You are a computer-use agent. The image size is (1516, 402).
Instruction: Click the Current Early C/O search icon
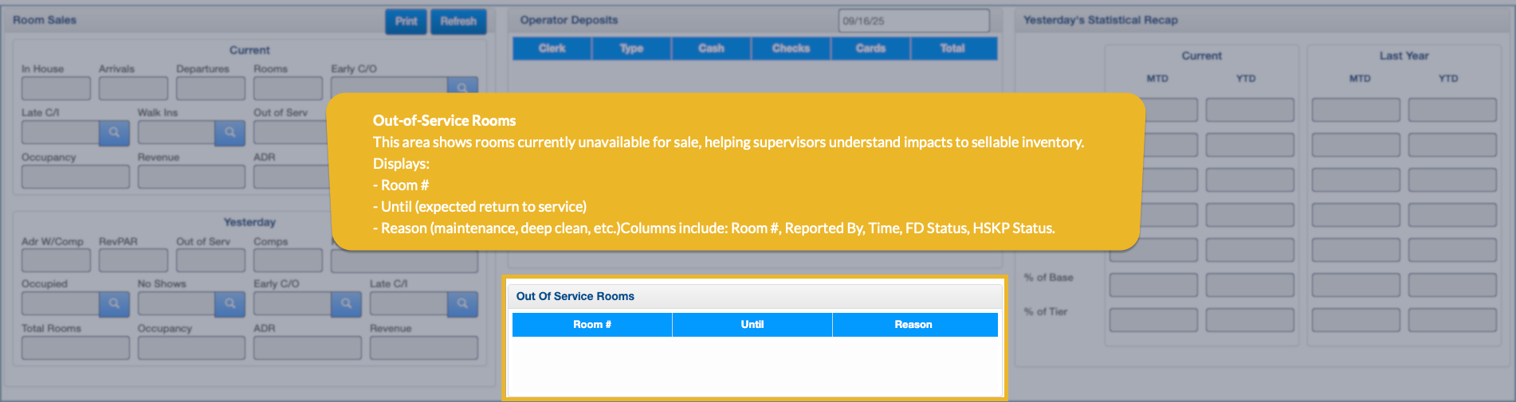462,86
